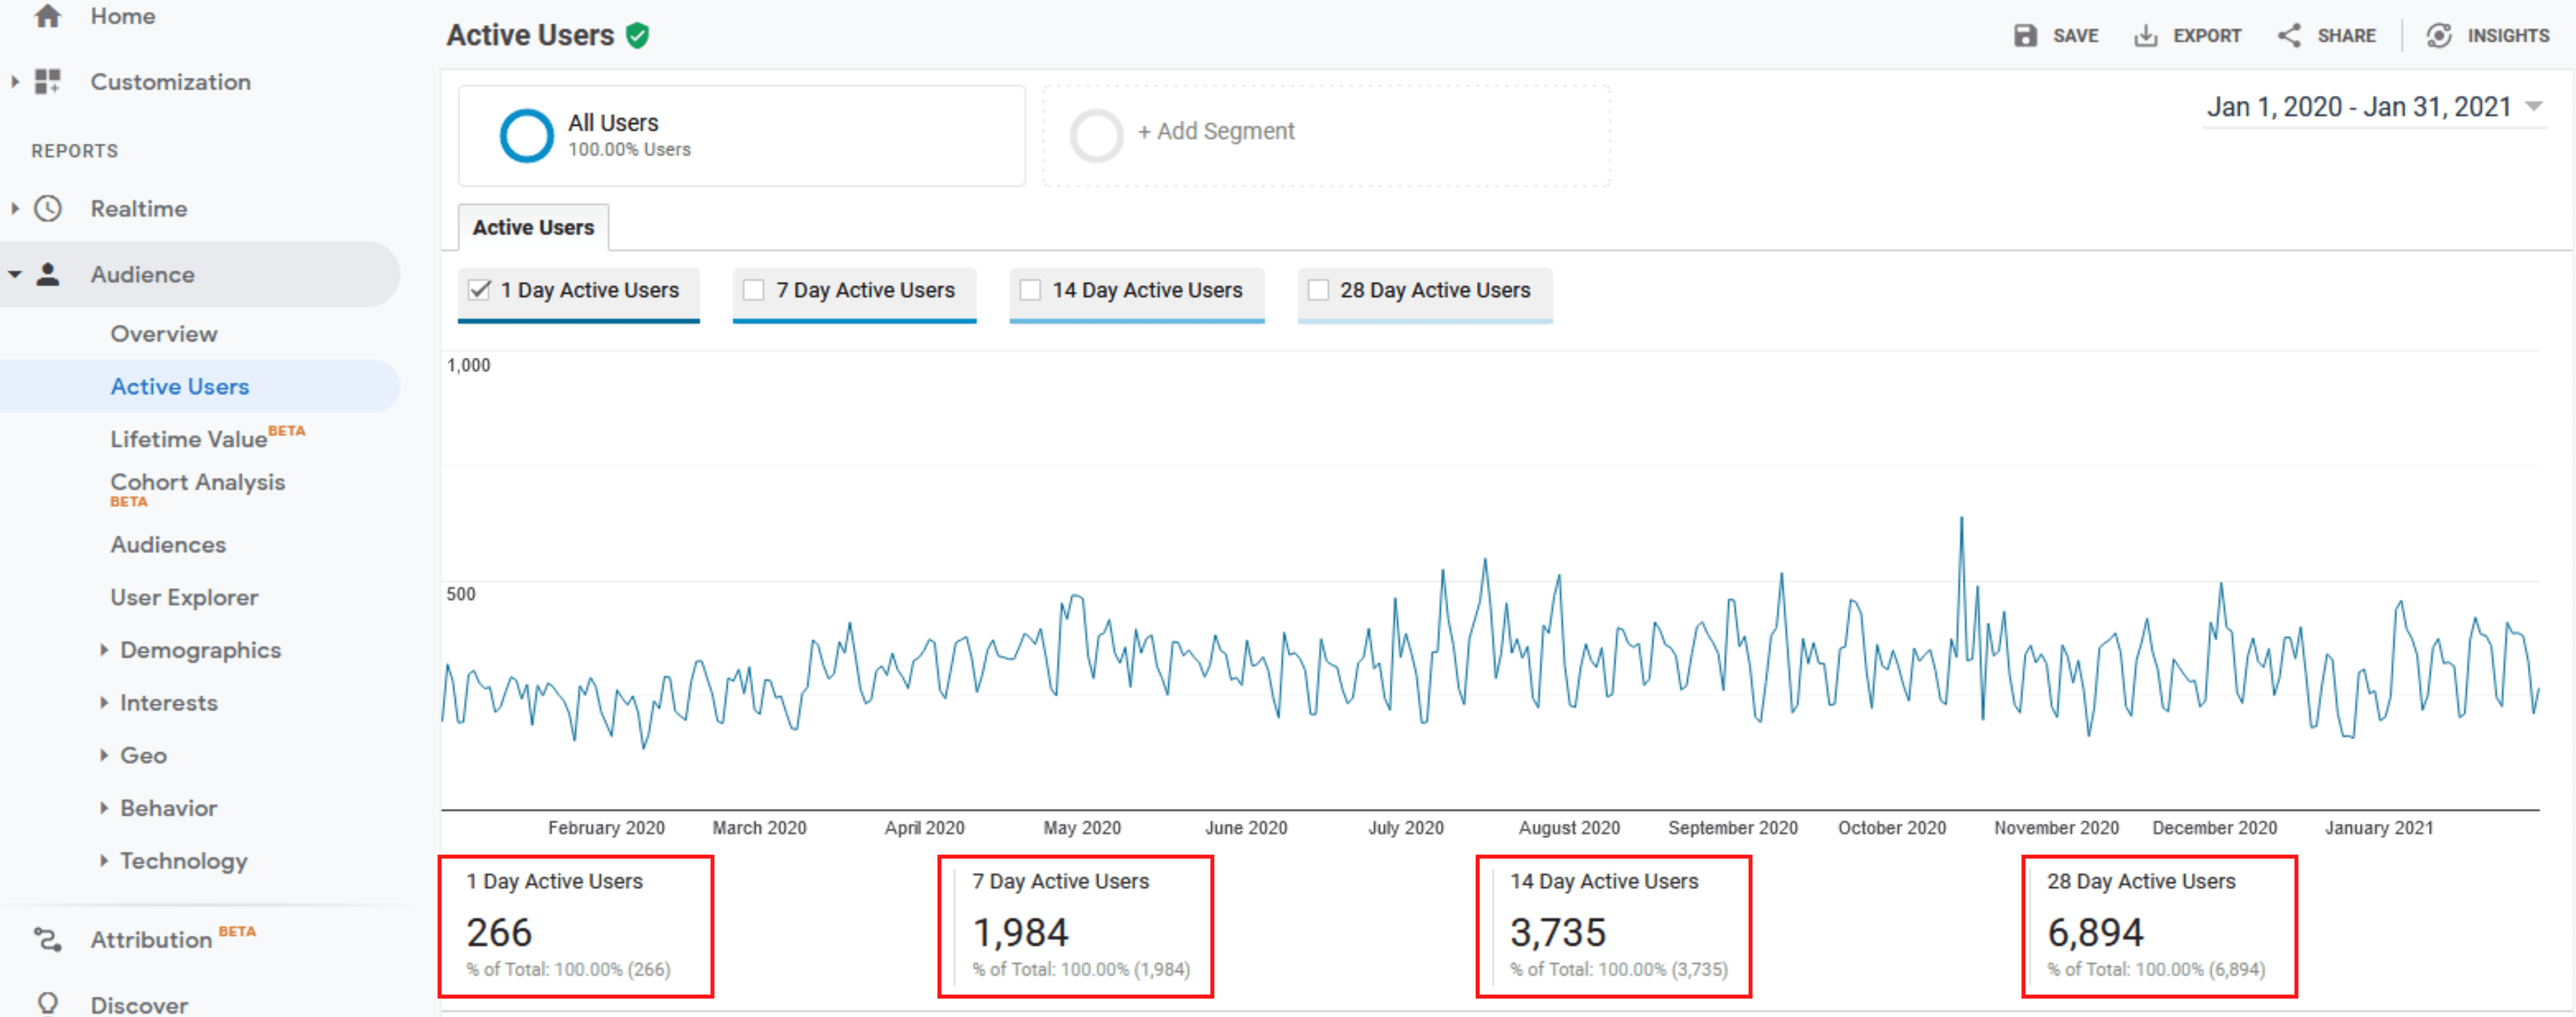Screen dimensions: 2576x1017
Task: Enable 7 Day Active Users checkbox
Action: click(754, 290)
